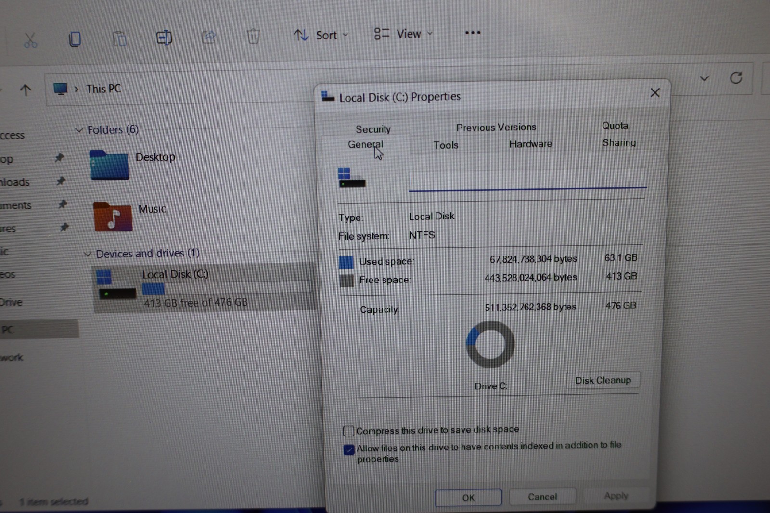Click the drive usage donut chart
The height and width of the screenshot is (513, 770).
(x=490, y=345)
